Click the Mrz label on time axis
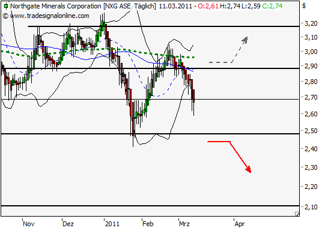This screenshot has height=228, width=319. click(184, 224)
